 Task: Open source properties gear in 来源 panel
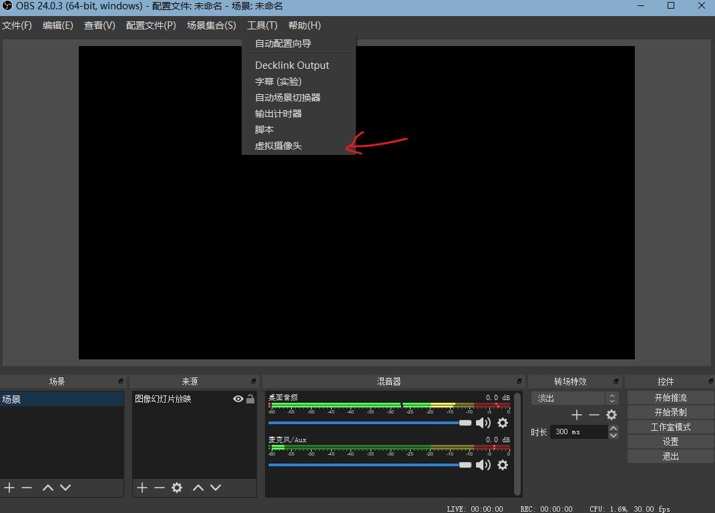177,488
